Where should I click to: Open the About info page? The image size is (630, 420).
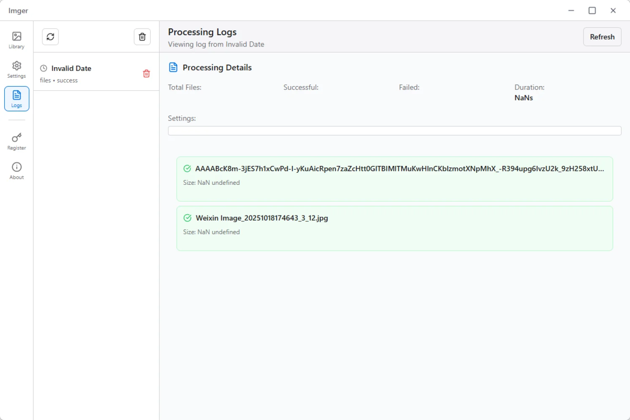(x=17, y=171)
